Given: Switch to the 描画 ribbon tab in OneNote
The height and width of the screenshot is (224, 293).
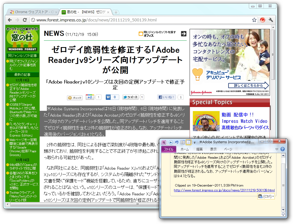Looking at the screenshot, I should coord(200,149).
